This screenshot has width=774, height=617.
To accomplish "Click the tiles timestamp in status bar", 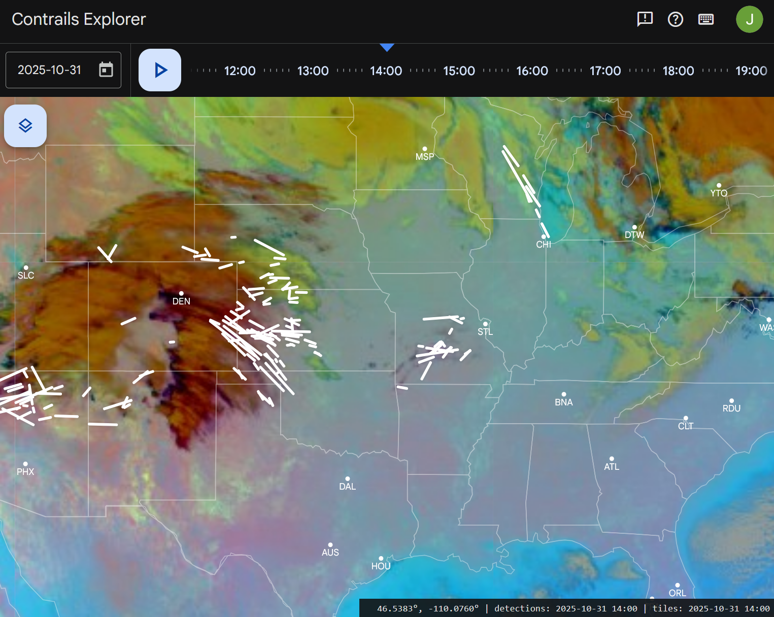I will point(711,608).
